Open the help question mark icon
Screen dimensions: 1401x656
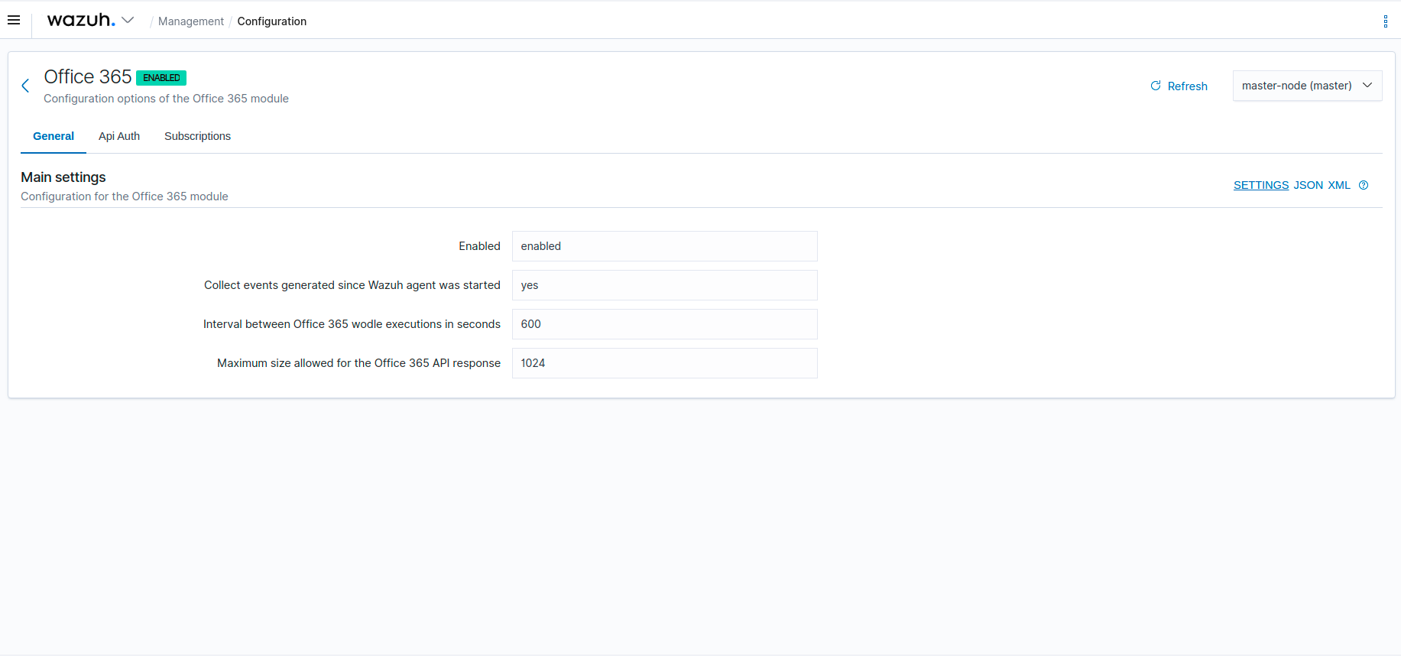point(1364,185)
